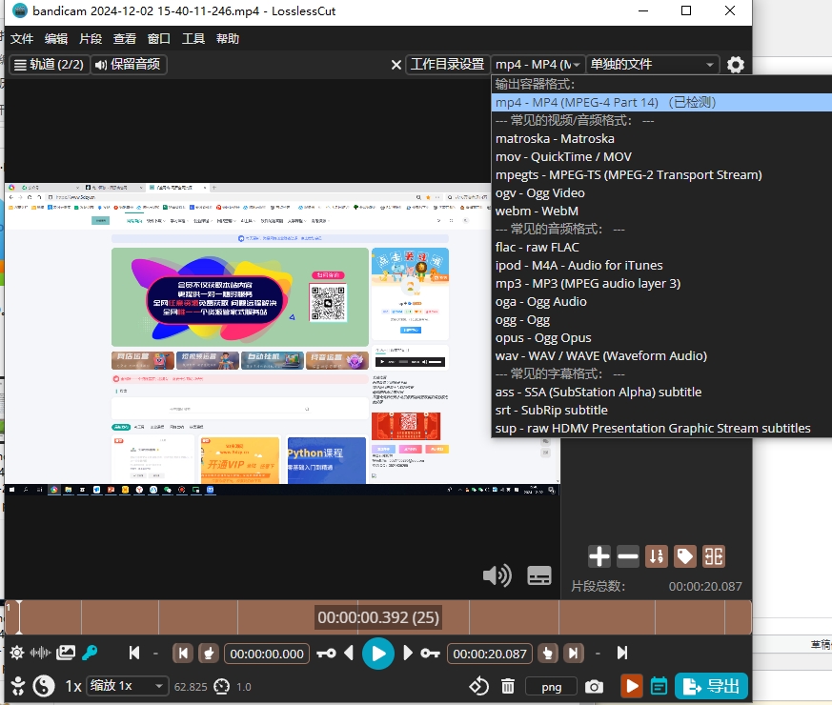Seek to the next keyframe

click(x=430, y=653)
